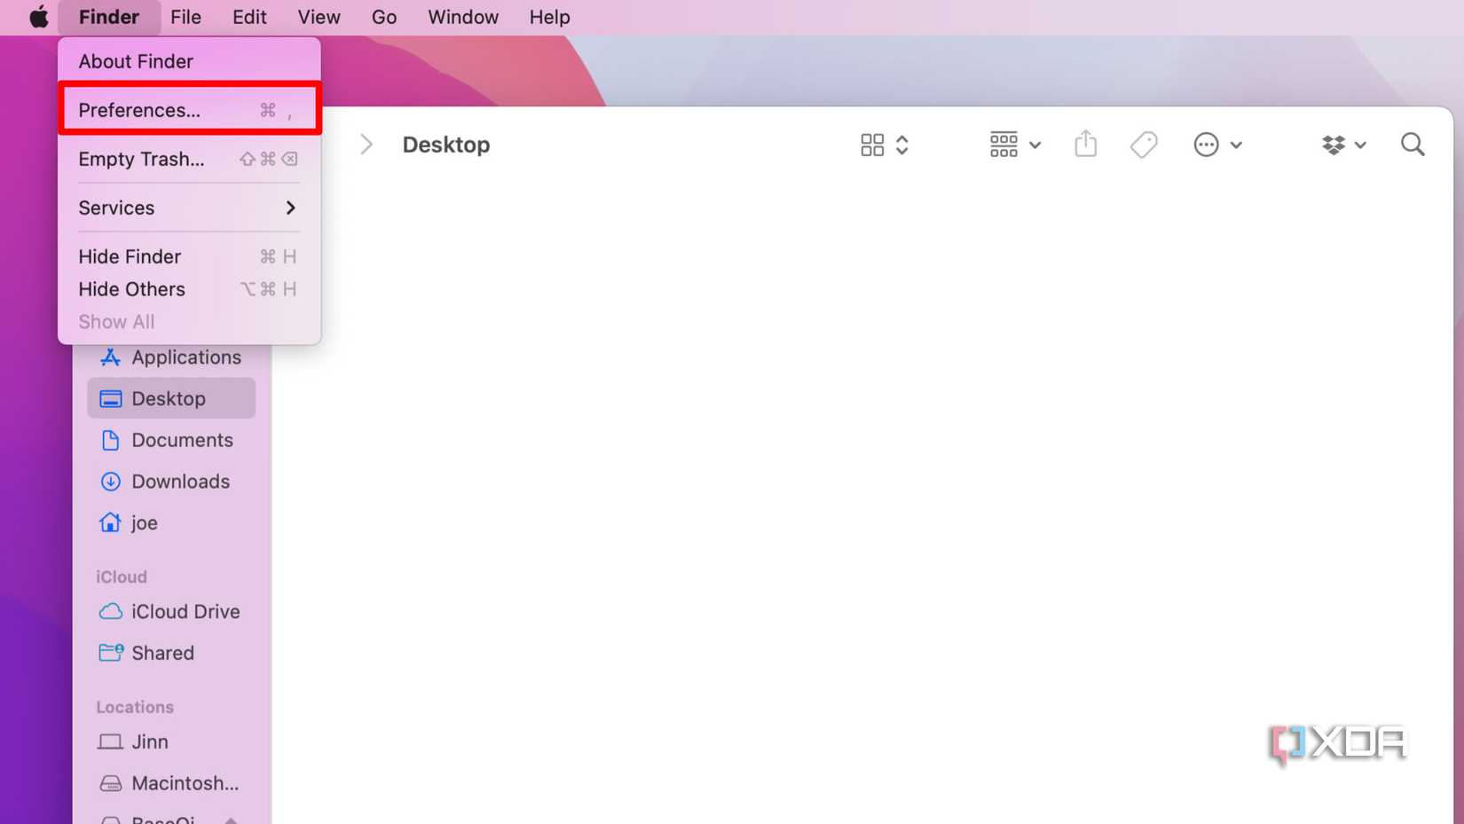Switch view mode with the icon grid button
Image resolution: width=1464 pixels, height=824 pixels.
pos(885,145)
